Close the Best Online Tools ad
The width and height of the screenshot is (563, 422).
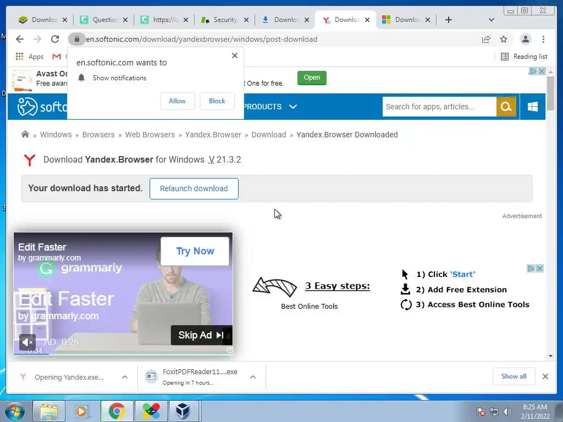[x=539, y=268]
